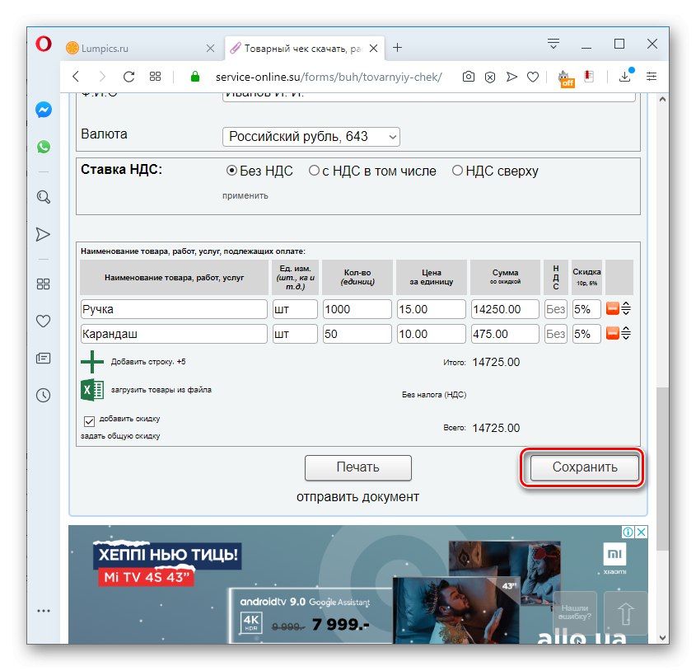696x671 pixels.
Task: Open sidebar setup three-dots menu
Action: 44,611
